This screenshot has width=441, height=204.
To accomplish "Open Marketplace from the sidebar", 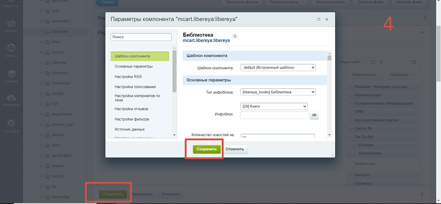I will click(x=11, y=100).
